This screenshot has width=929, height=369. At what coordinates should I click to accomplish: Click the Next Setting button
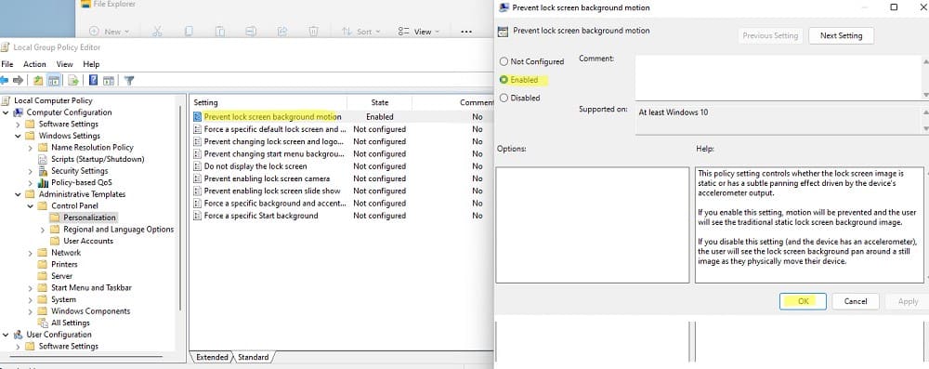(x=841, y=35)
